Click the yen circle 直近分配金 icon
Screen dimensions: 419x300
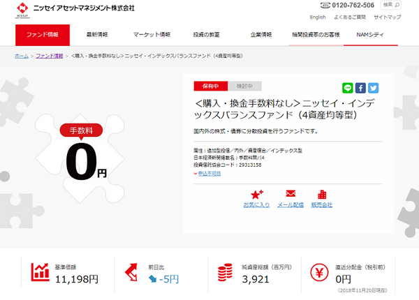[319, 273]
